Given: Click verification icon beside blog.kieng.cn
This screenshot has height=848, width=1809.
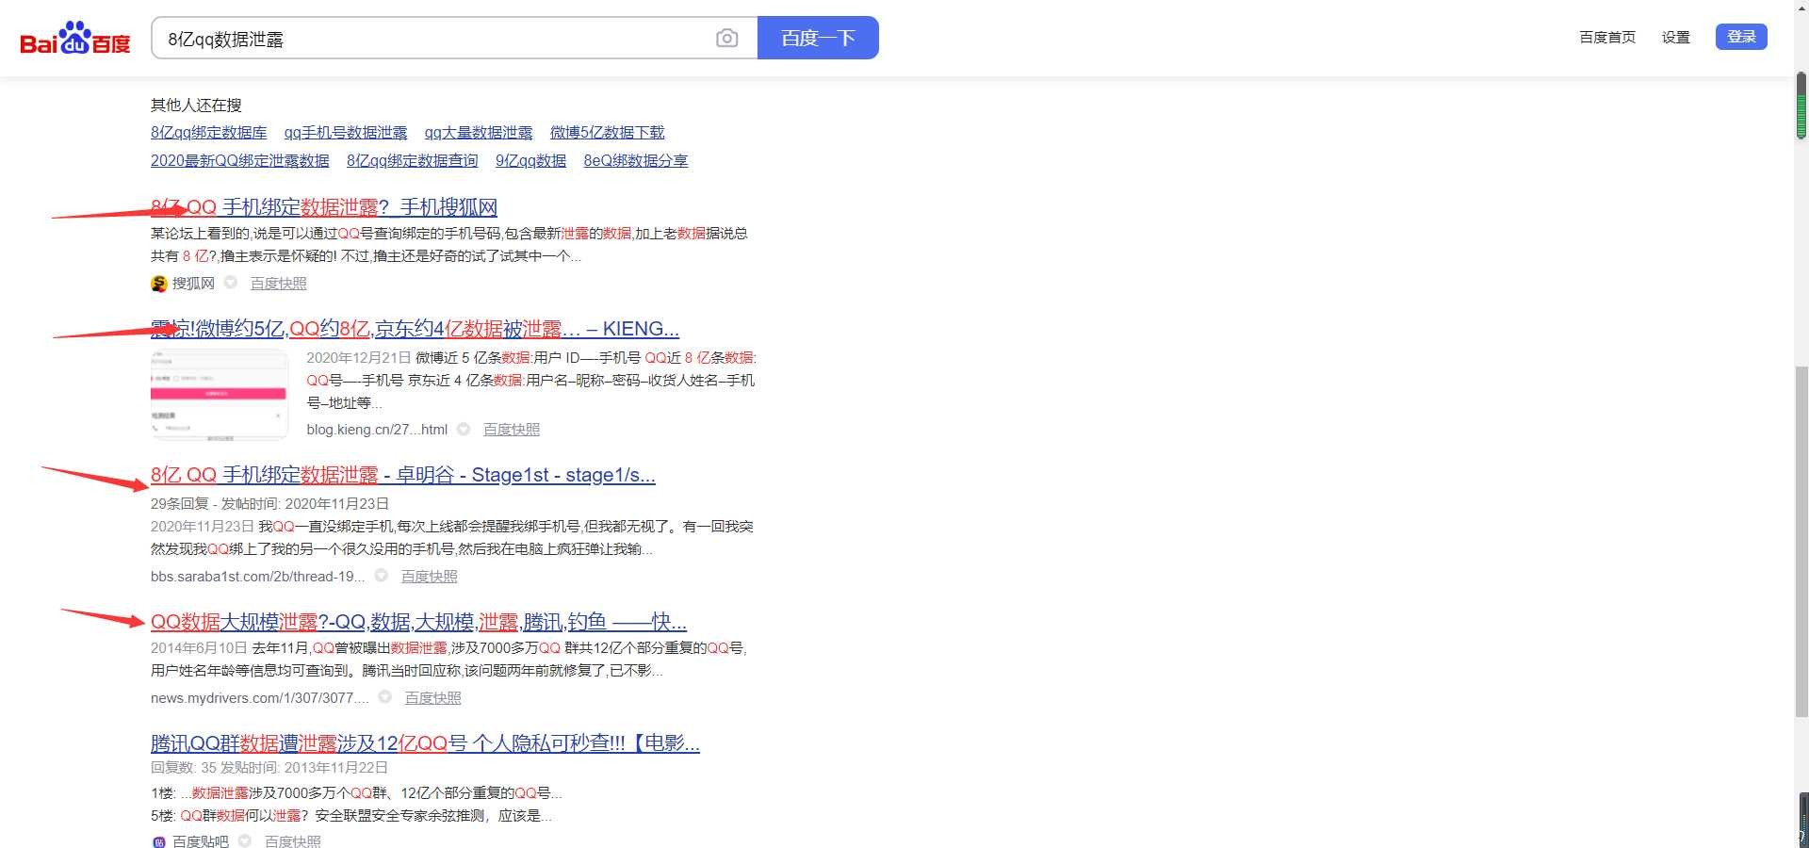Looking at the screenshot, I should [x=464, y=430].
